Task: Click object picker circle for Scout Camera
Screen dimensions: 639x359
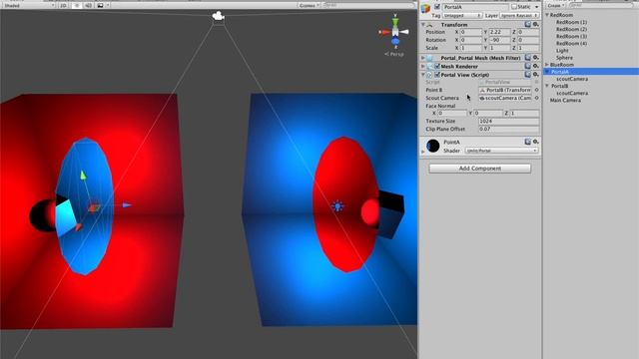Action: tap(536, 98)
